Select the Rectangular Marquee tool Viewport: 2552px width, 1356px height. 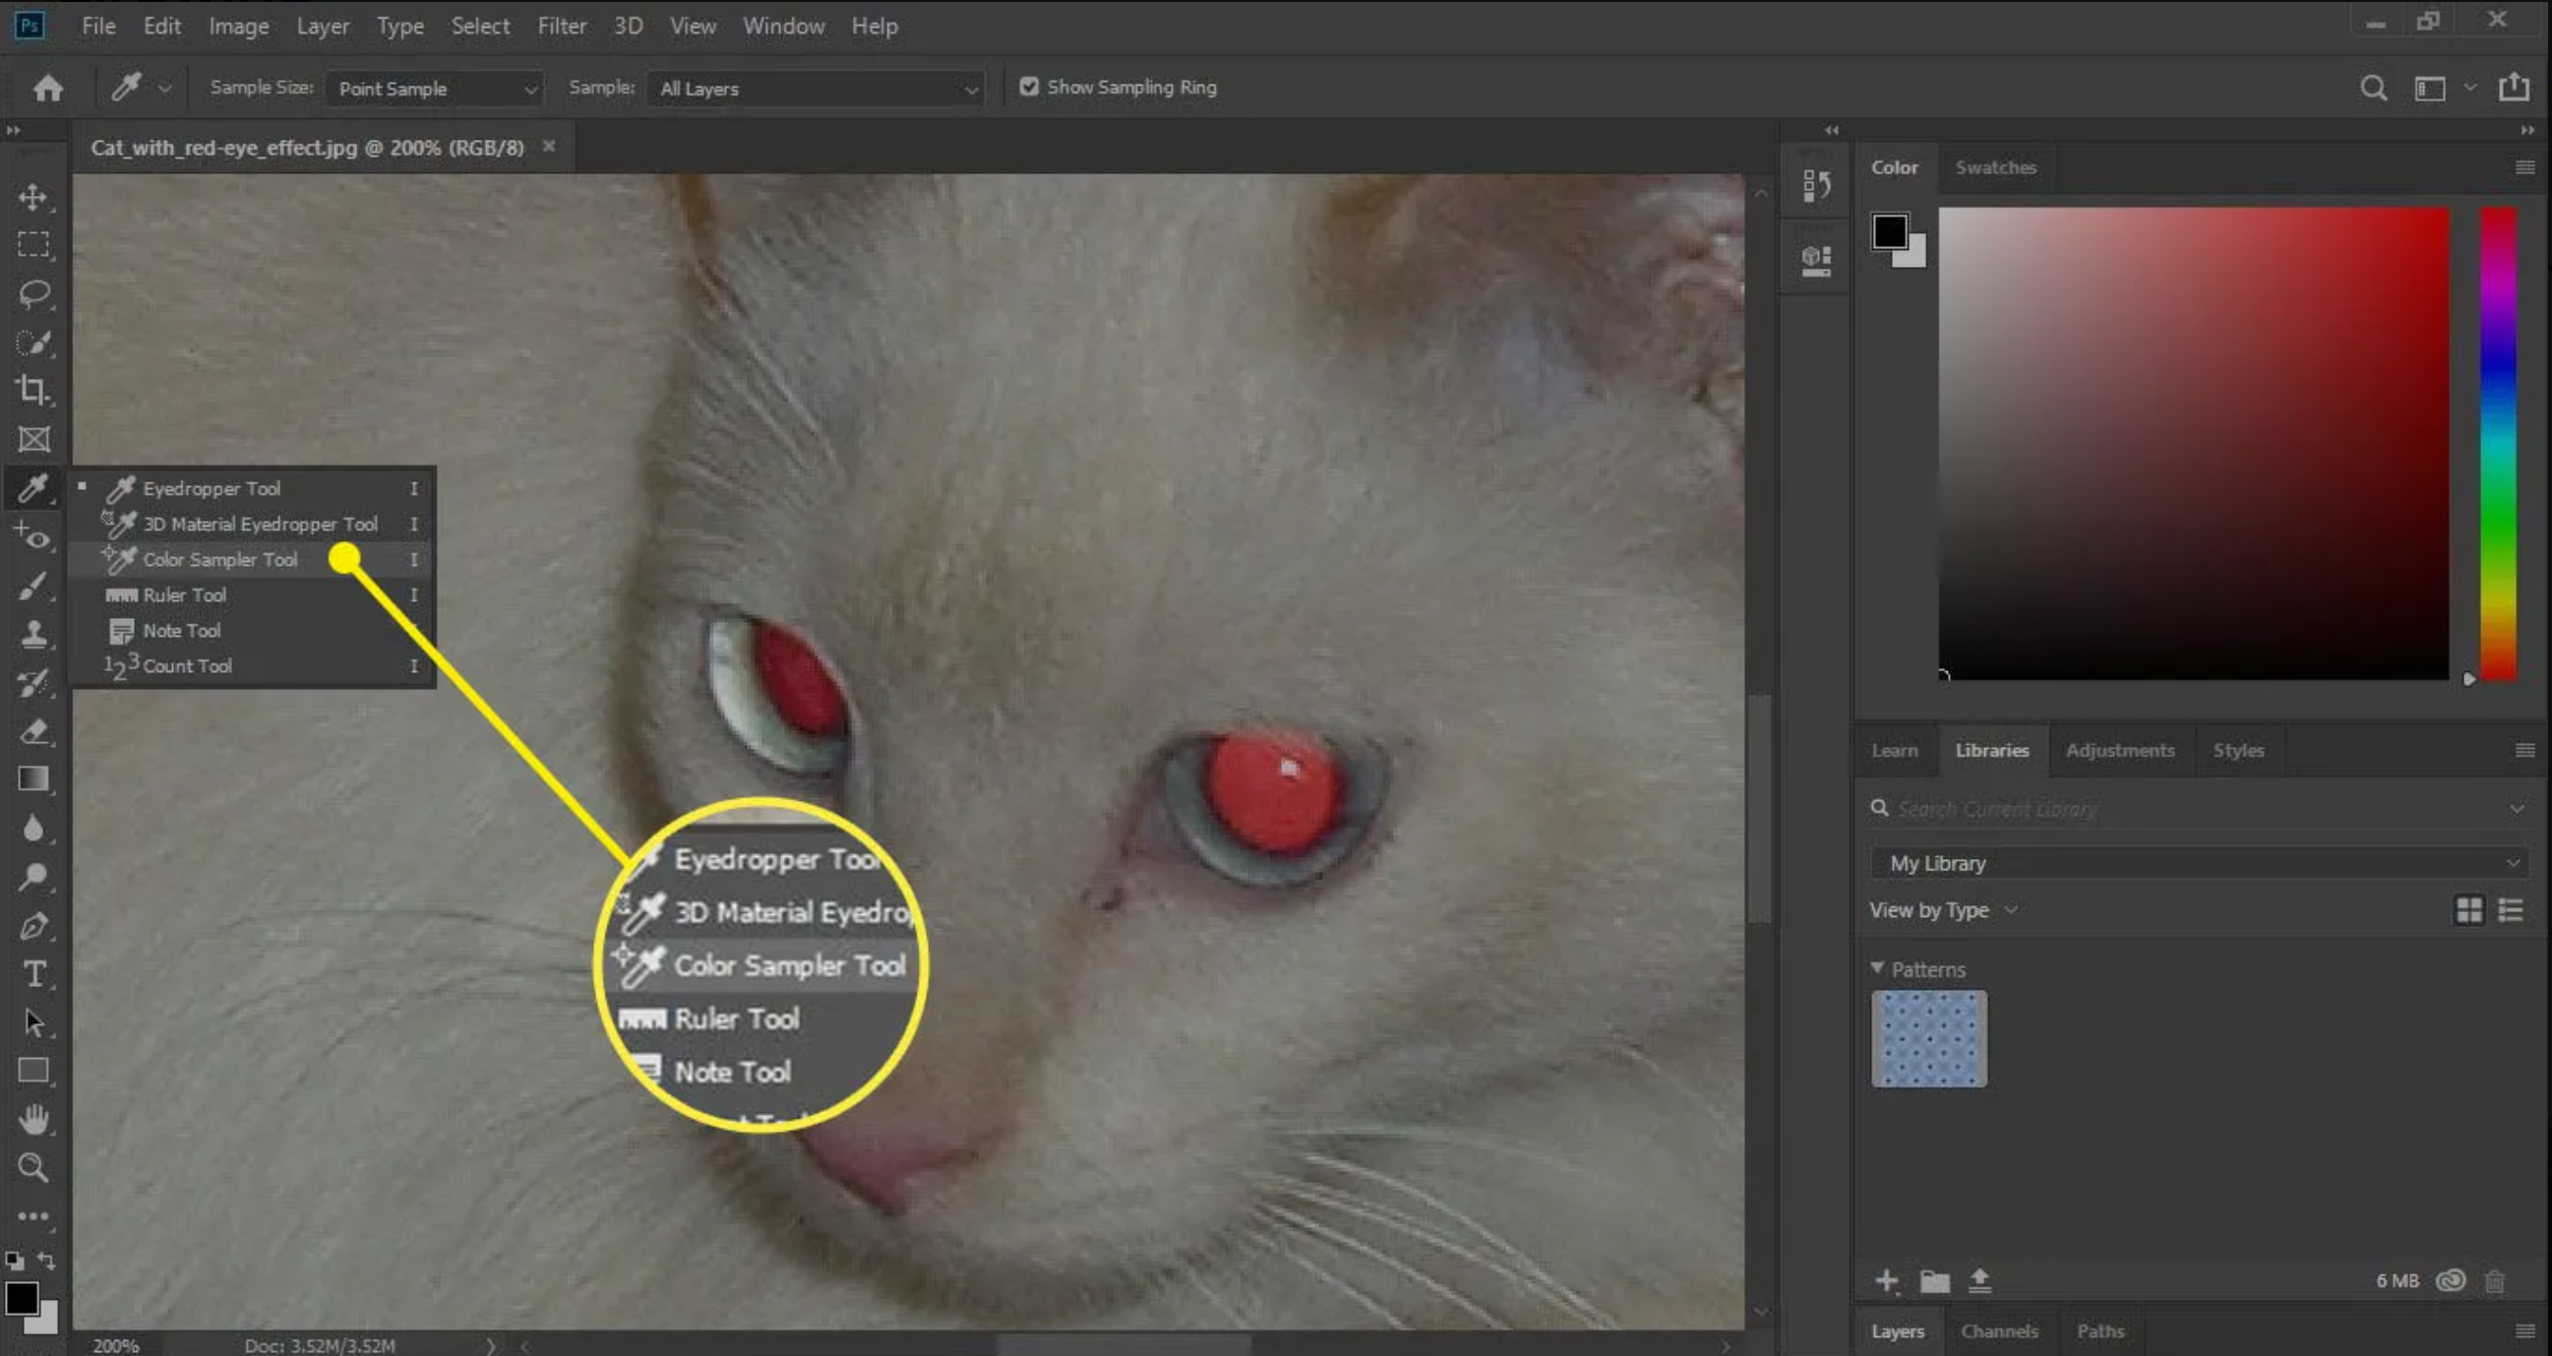coord(32,245)
